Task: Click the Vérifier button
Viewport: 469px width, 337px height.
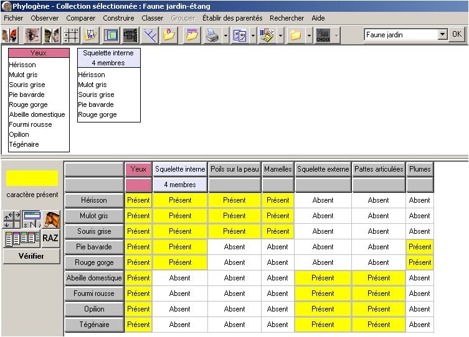Action: tap(31, 256)
